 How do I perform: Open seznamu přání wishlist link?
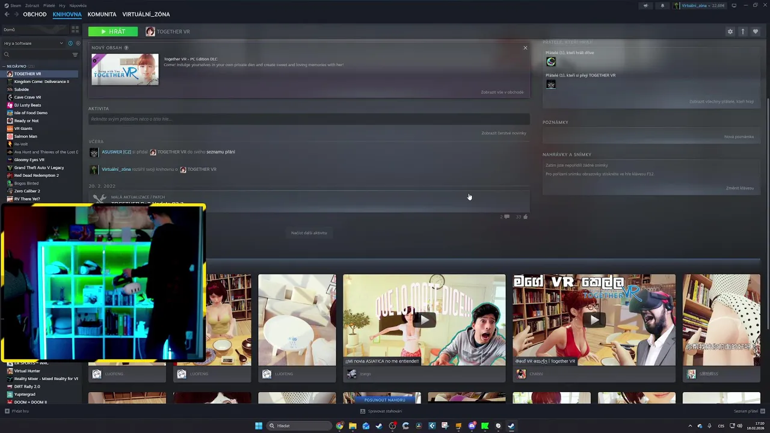pos(221,152)
